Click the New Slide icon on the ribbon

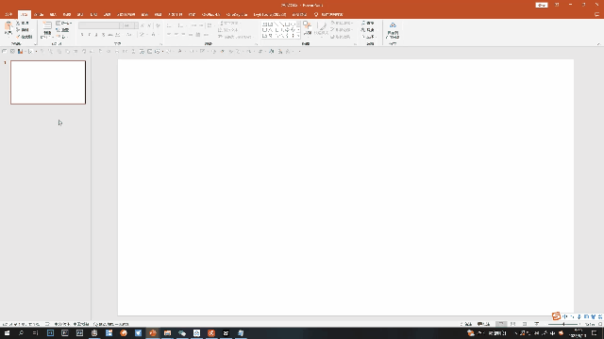(x=47, y=28)
